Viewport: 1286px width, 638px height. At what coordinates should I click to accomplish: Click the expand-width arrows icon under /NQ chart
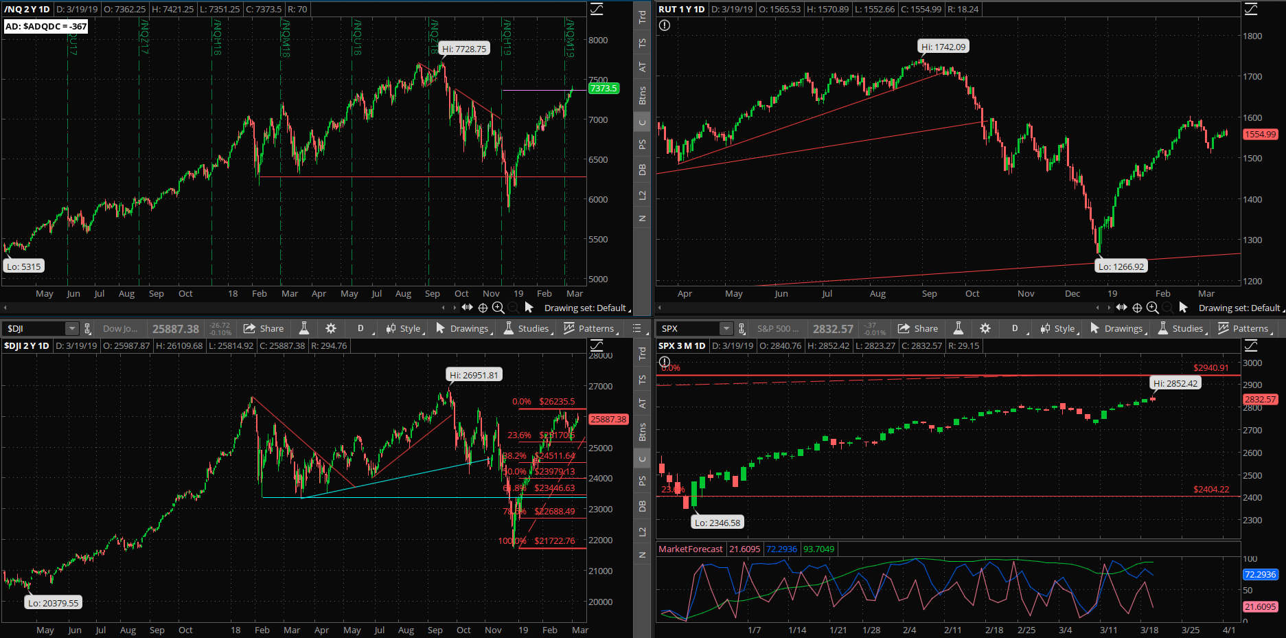467,307
